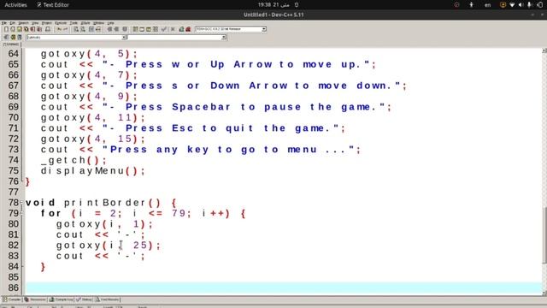This screenshot has height=308, width=547.
Task: Click the New file toolbar icon
Action: pos(6,29)
